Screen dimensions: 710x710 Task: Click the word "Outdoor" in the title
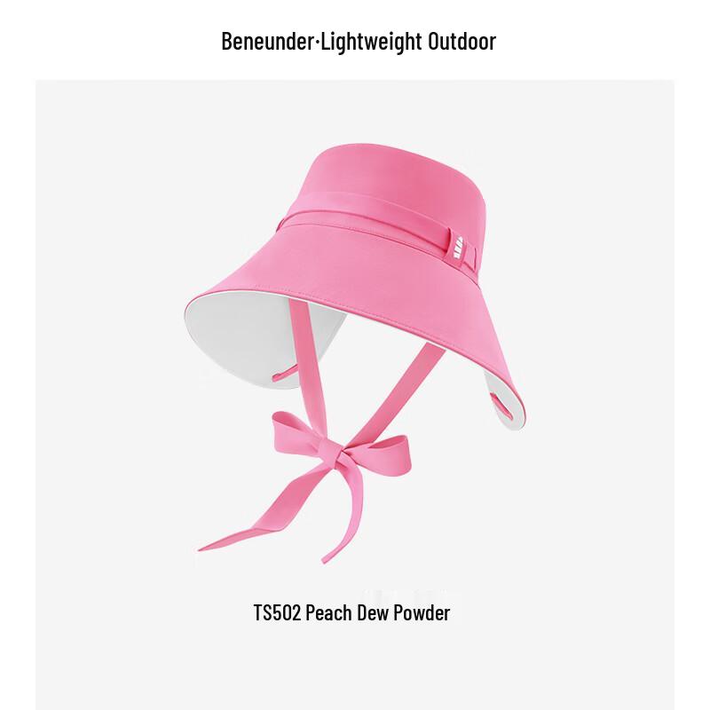pos(461,41)
